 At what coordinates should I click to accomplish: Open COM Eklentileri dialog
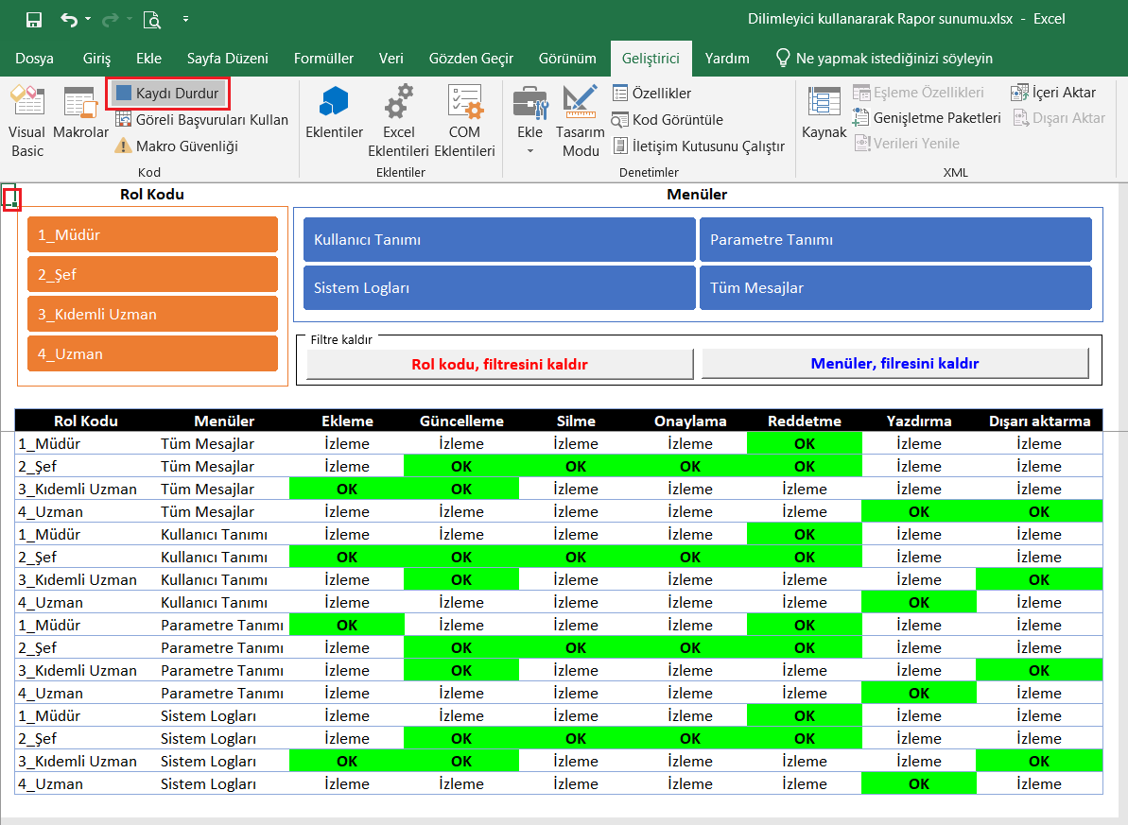pyautogui.click(x=465, y=121)
